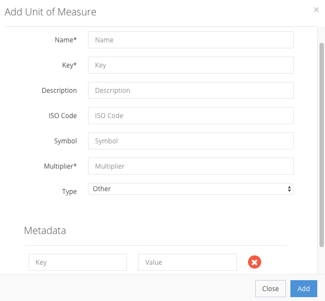
Task: Focus the Name input field
Action: [x=190, y=40]
